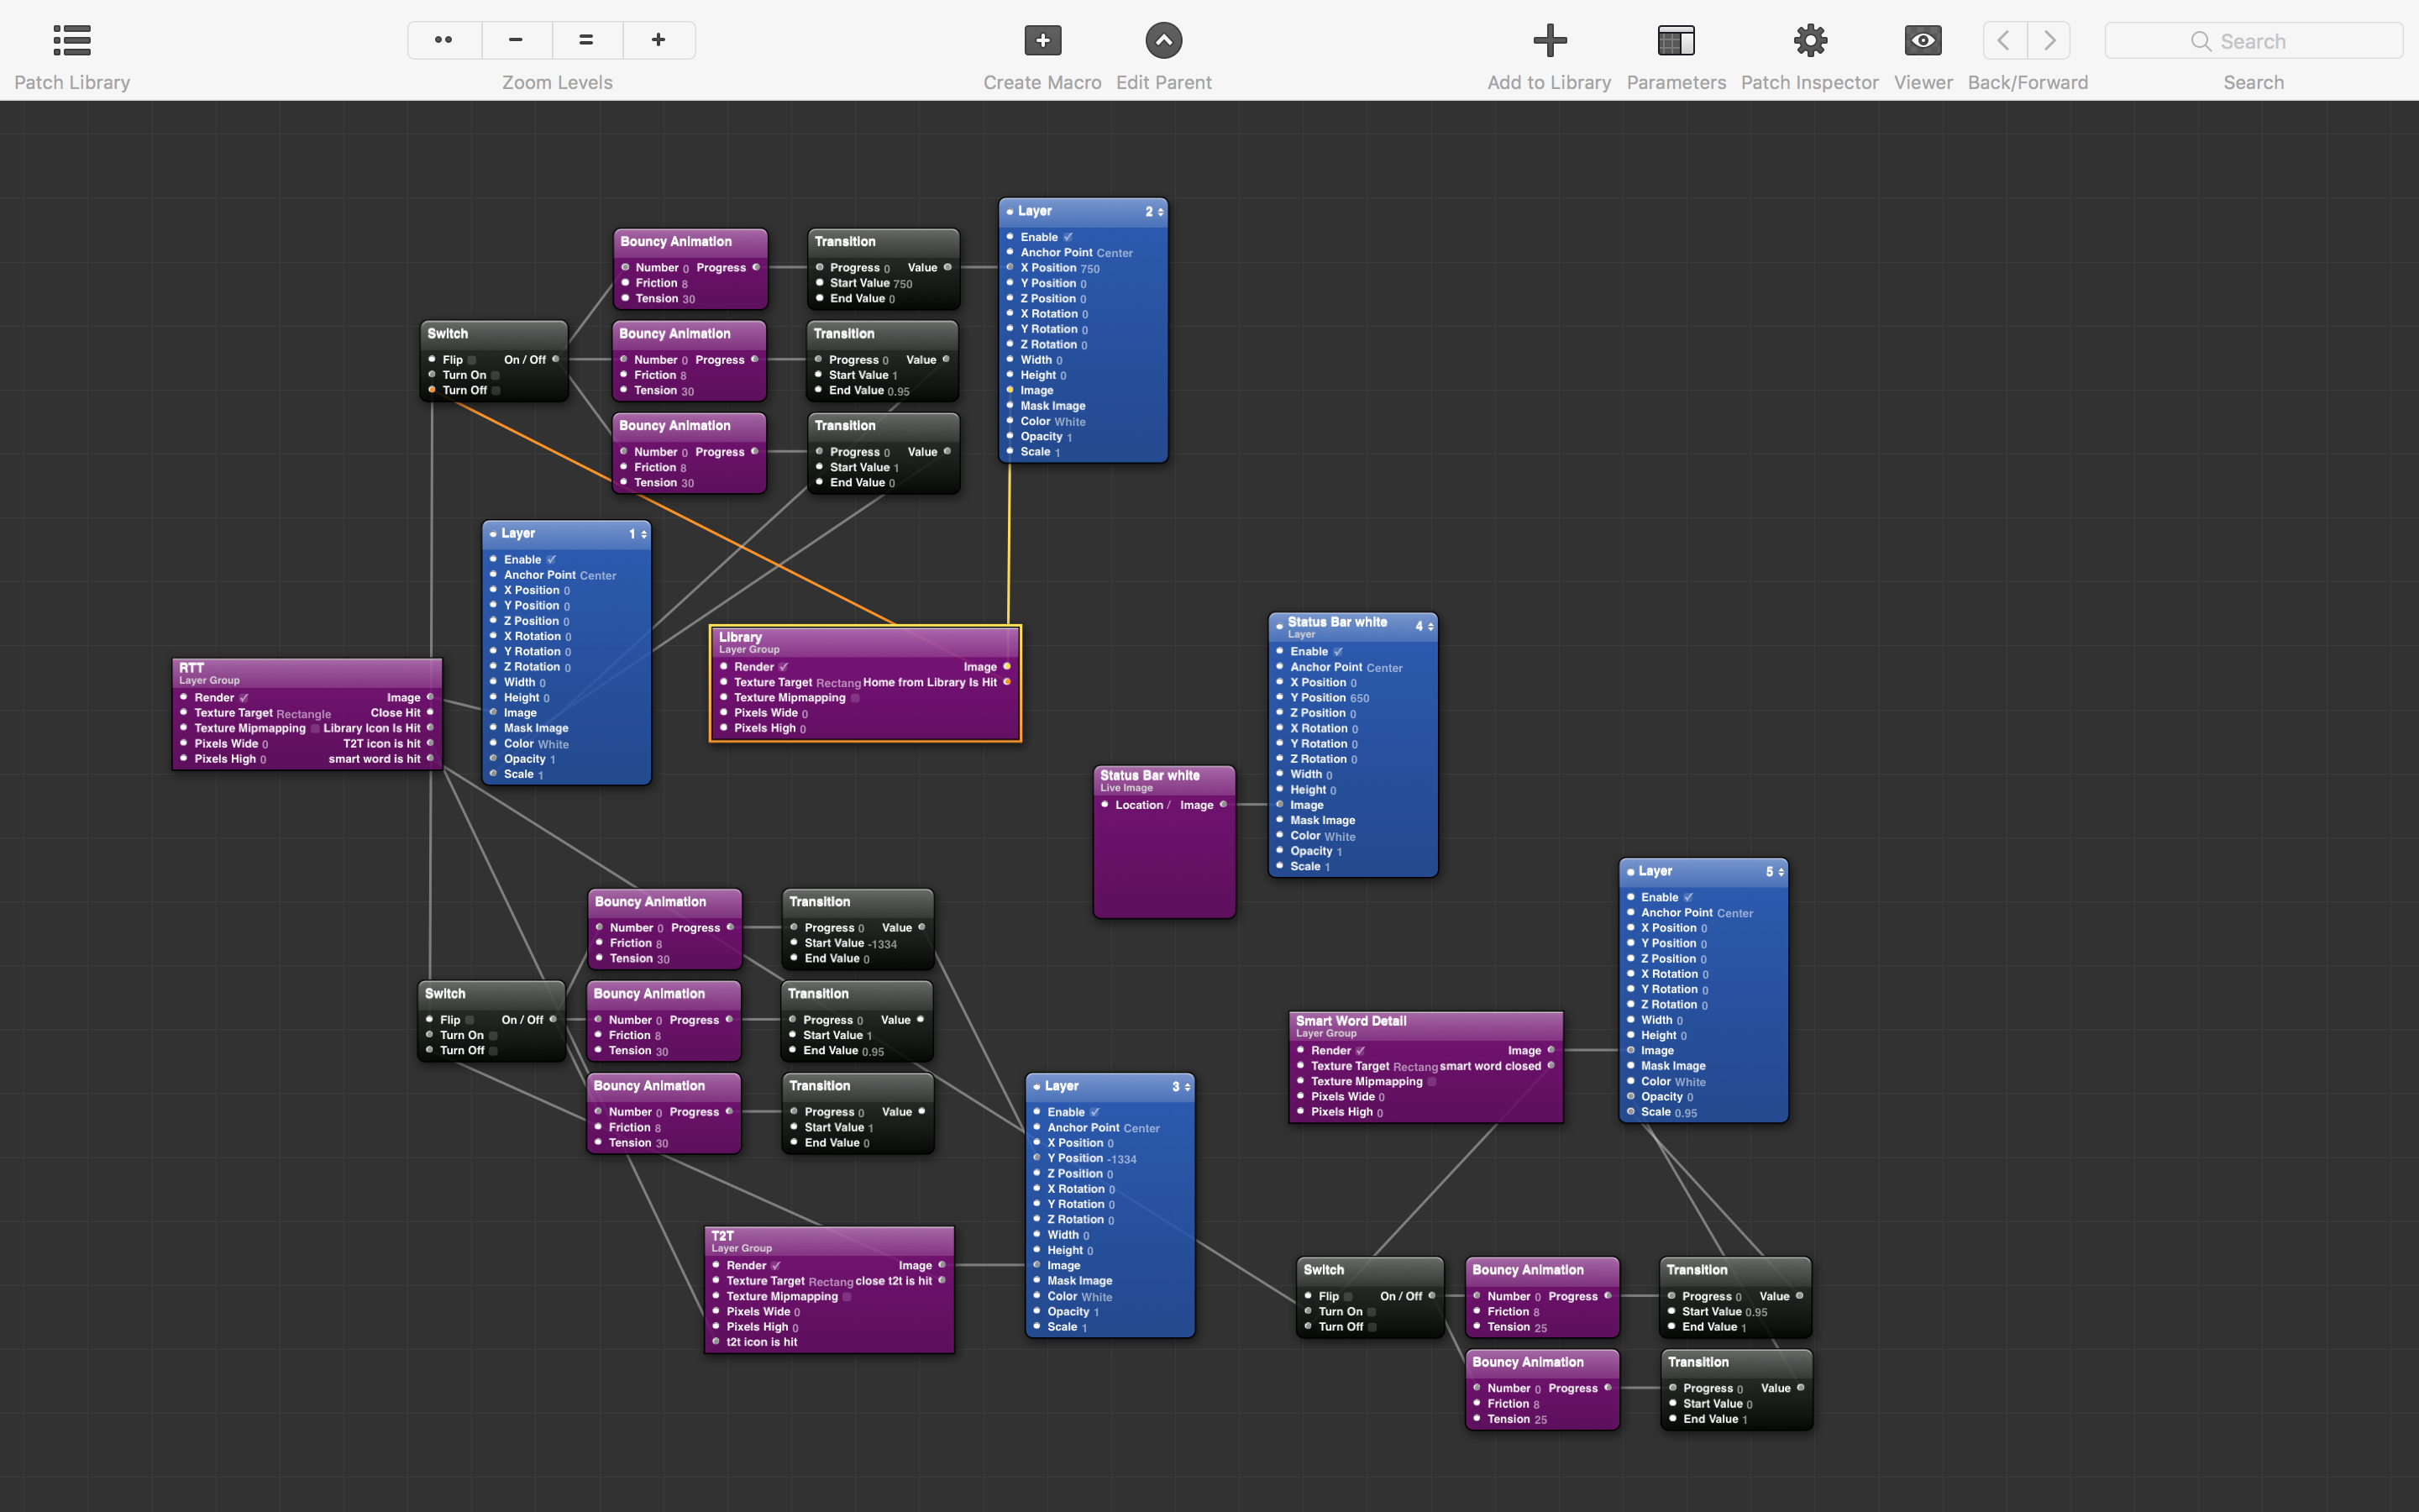Click the Create Macro icon
The width and height of the screenshot is (2419, 1512).
point(1042,41)
